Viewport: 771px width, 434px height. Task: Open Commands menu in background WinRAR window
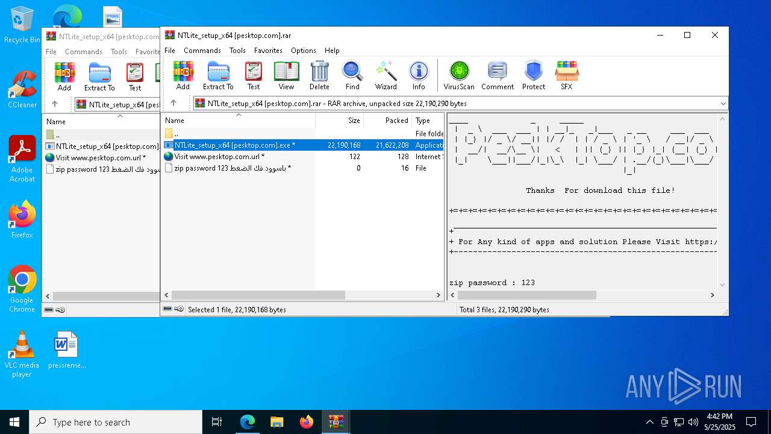[84, 52]
